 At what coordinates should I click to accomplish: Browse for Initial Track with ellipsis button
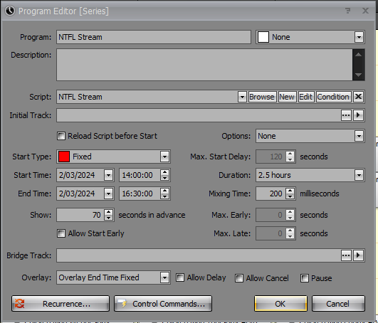[346, 115]
